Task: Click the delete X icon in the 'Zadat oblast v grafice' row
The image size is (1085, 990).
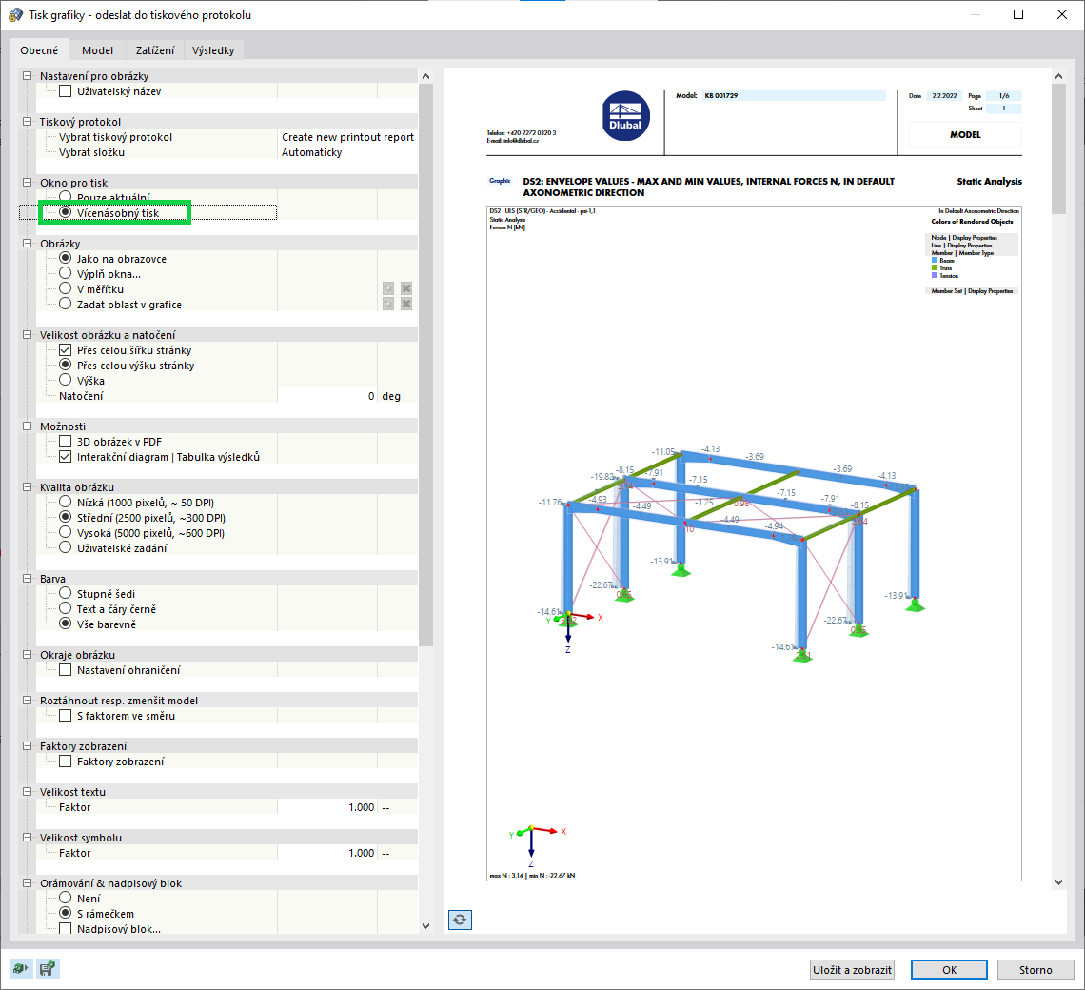Action: pyautogui.click(x=406, y=304)
